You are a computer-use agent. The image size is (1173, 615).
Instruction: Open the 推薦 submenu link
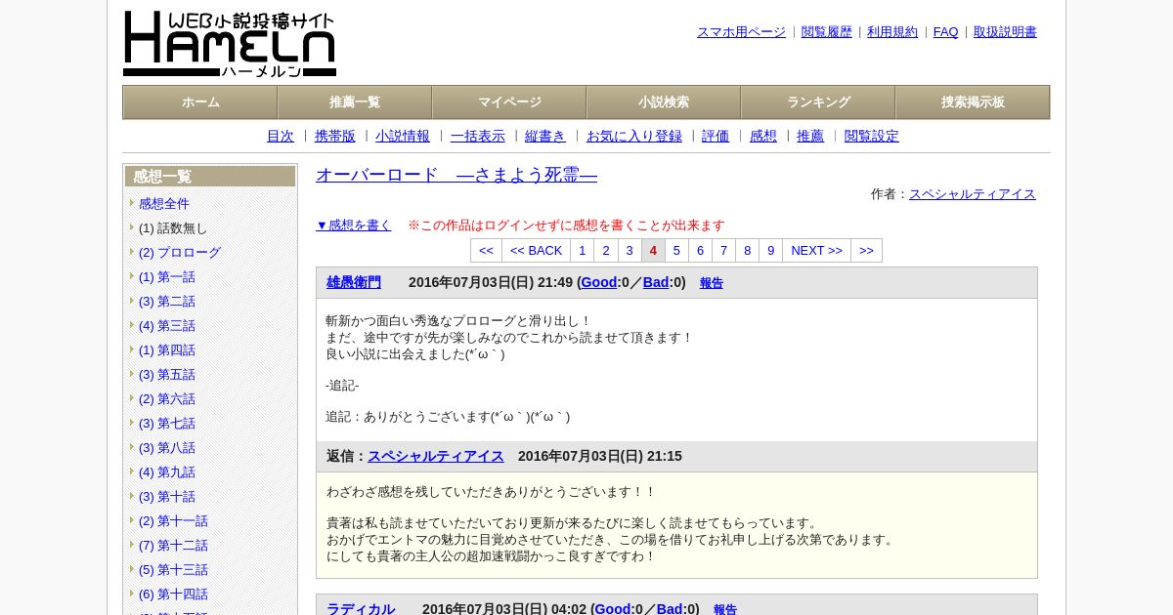click(810, 137)
